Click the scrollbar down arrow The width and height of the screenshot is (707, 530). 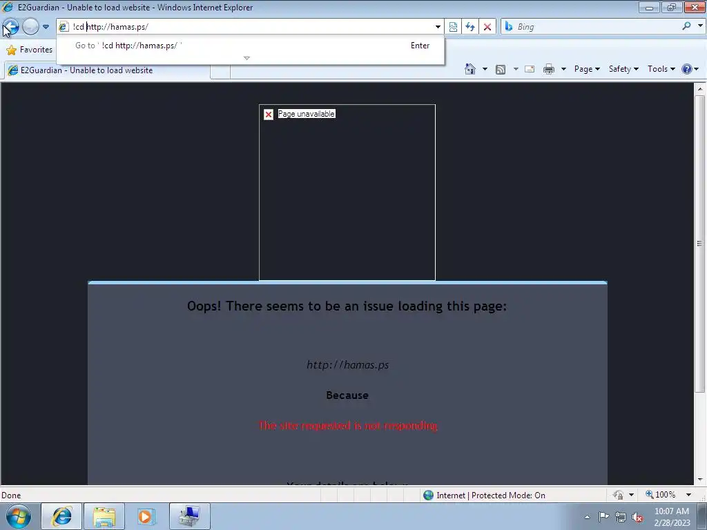point(700,480)
